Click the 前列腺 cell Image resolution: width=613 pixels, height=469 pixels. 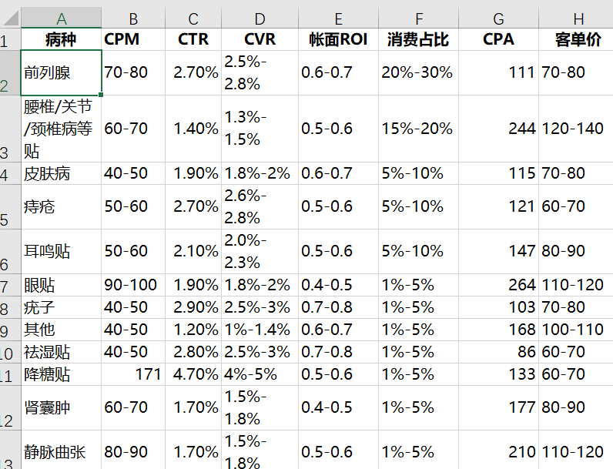61,72
